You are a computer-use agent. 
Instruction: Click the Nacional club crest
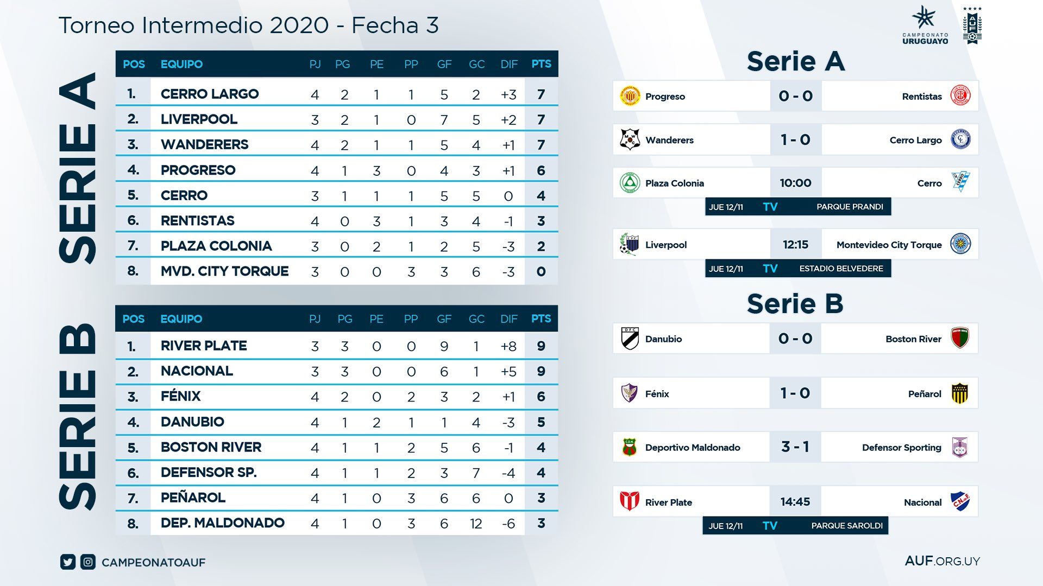[x=960, y=502]
